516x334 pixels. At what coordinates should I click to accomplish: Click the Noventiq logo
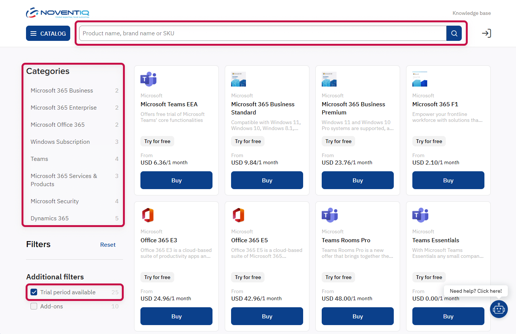coord(58,12)
